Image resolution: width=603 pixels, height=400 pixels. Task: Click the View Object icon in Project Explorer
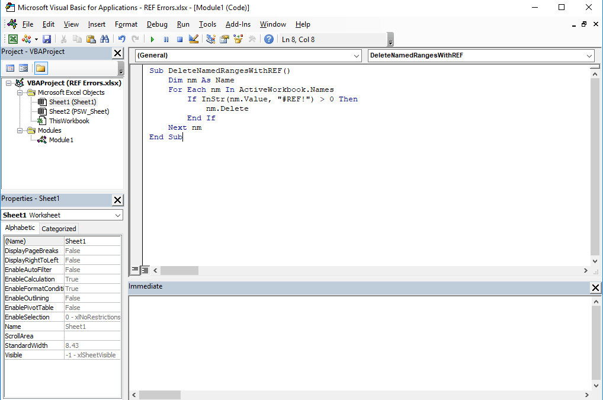23,68
